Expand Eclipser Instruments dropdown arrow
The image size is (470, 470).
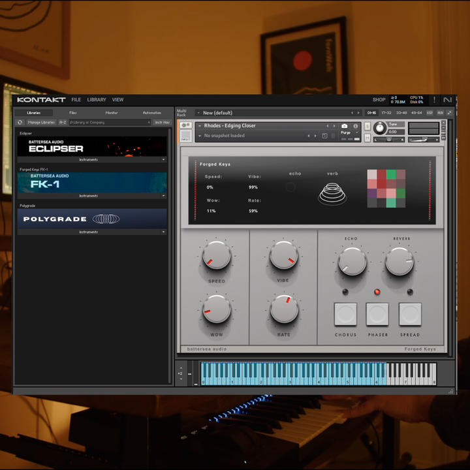tap(163, 159)
